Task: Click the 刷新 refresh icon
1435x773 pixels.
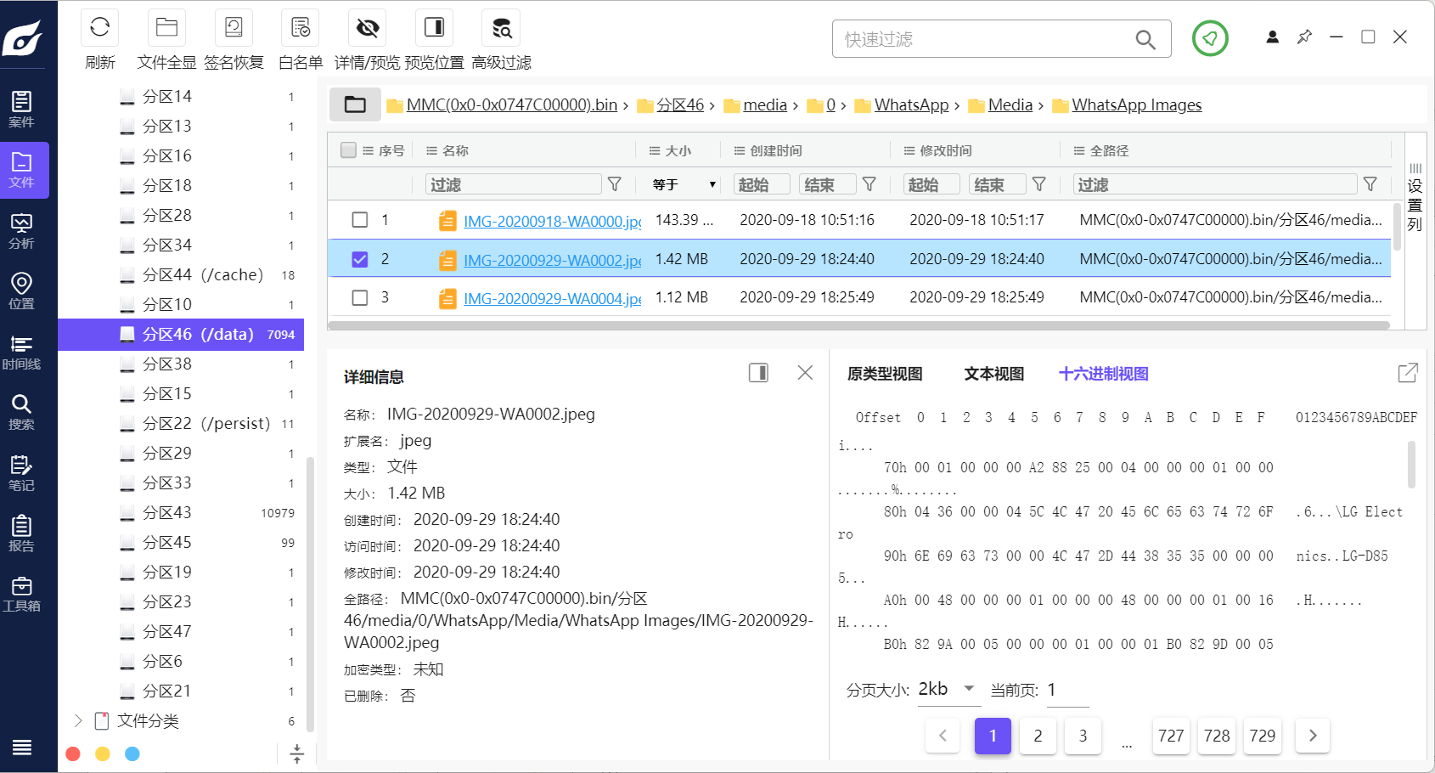Action: [x=99, y=28]
